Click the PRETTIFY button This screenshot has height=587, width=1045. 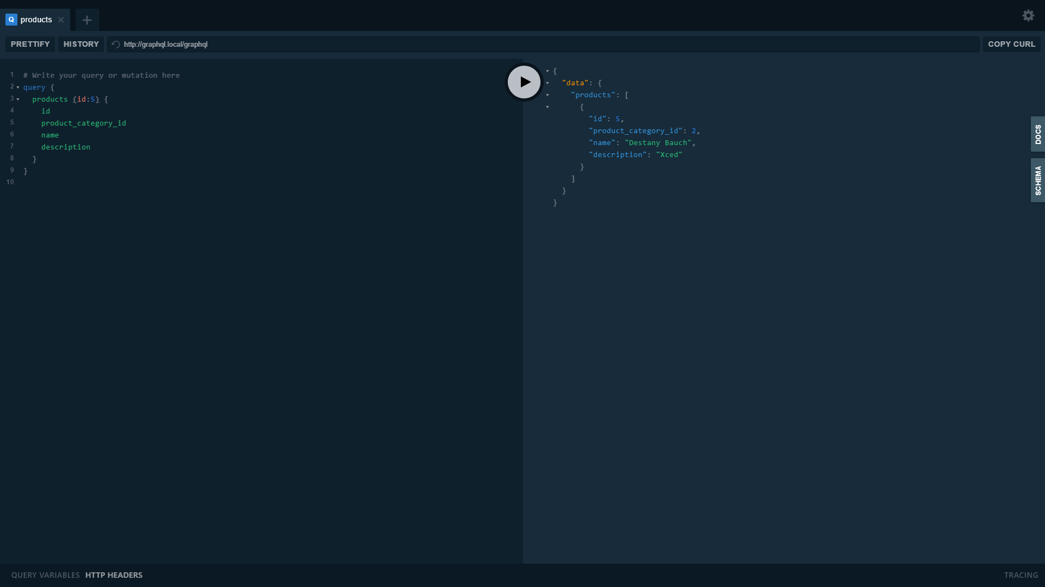pos(29,44)
